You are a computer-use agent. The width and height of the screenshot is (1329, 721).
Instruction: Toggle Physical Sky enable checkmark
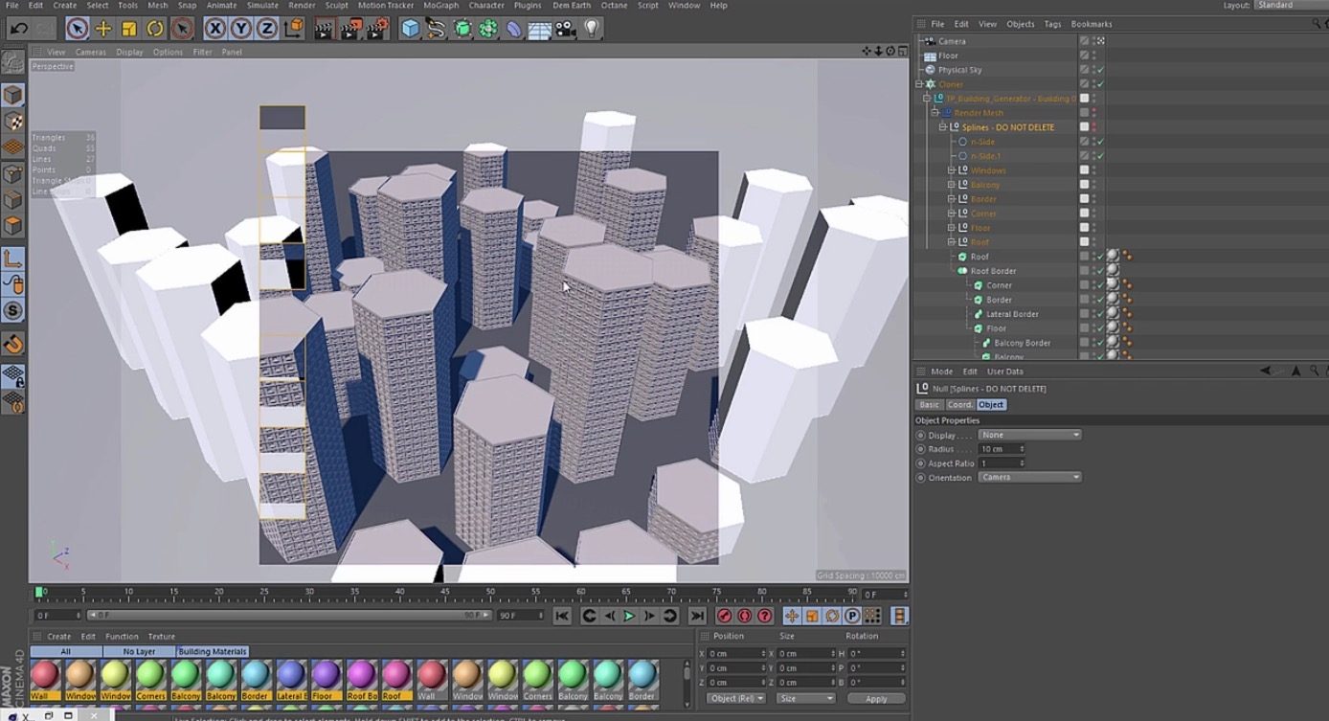pos(1101,70)
